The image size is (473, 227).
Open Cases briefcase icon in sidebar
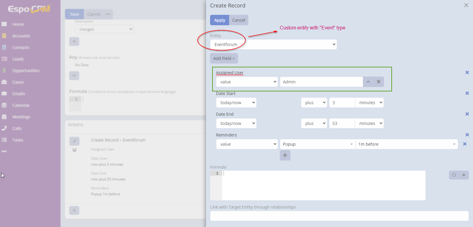(4, 82)
